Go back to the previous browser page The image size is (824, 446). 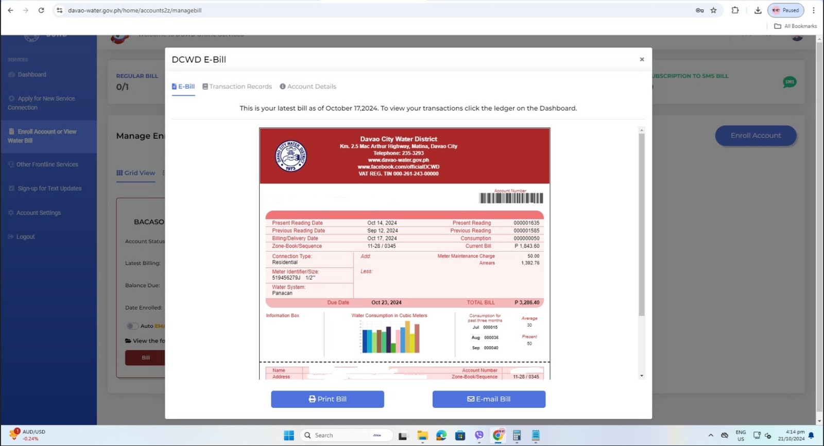coord(10,10)
